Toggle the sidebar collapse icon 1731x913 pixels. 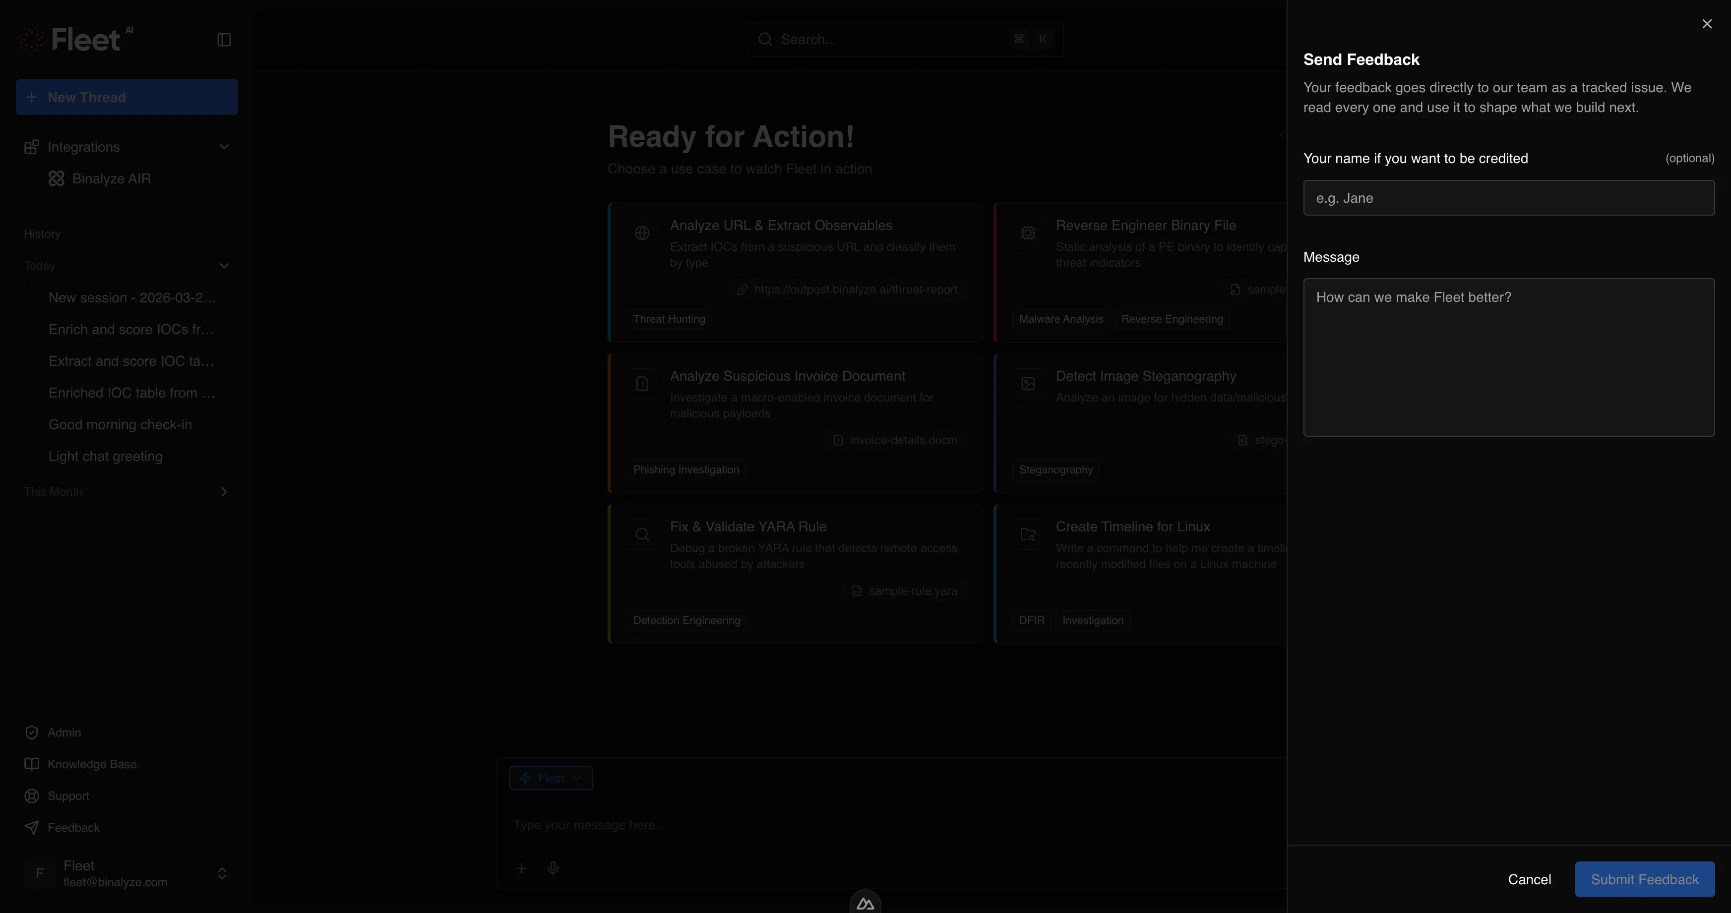[224, 40]
